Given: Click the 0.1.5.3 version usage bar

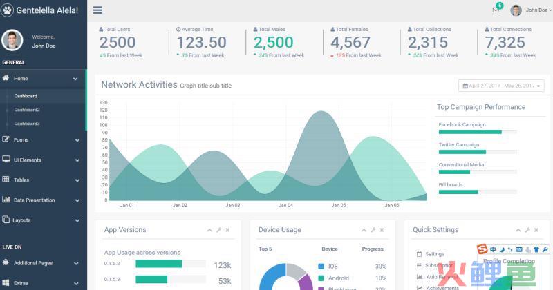Looking at the screenshot, I should [x=170, y=280].
